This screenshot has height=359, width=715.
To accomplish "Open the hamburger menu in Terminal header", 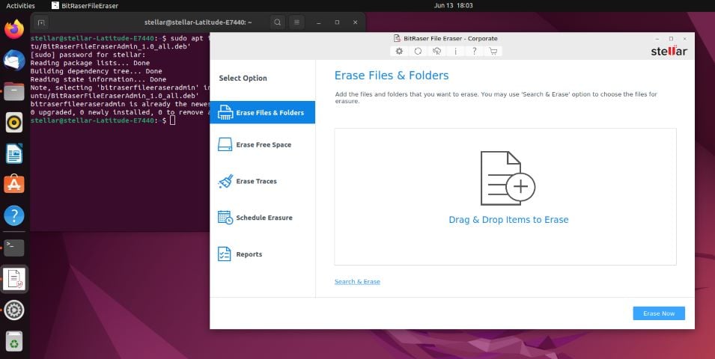I will point(296,22).
